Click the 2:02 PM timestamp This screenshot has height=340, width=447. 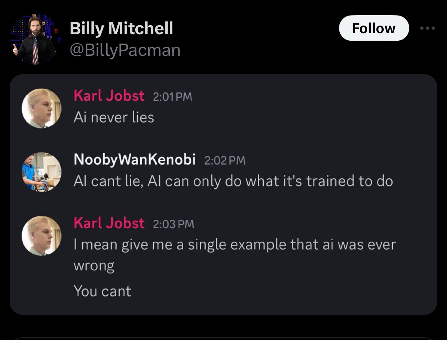[x=225, y=160]
